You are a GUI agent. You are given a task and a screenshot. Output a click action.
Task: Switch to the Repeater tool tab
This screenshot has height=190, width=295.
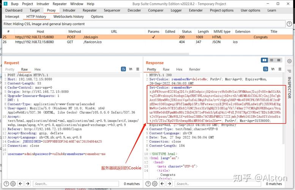[90, 10]
